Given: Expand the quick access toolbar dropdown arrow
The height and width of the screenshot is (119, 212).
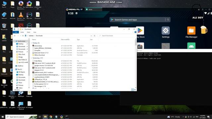Looking at the screenshot, I should point(23,29).
